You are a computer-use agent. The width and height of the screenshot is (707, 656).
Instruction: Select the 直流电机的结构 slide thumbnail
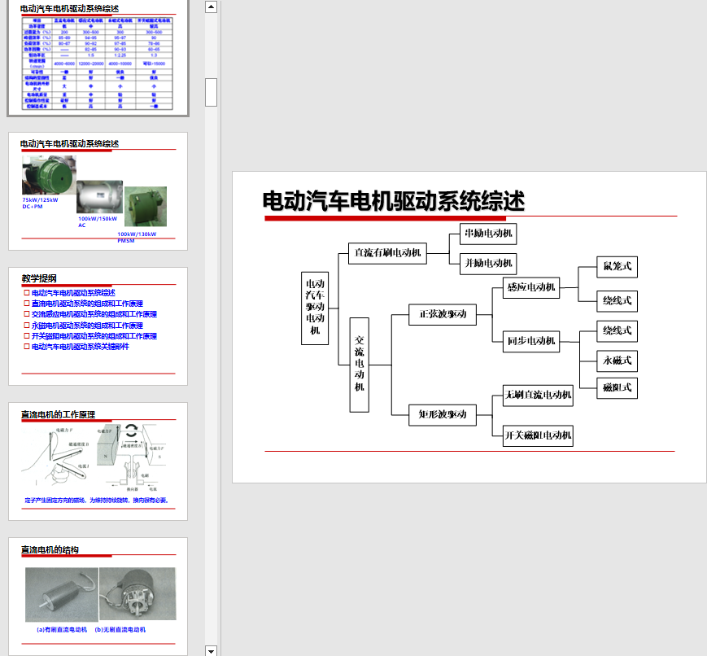tap(98, 597)
